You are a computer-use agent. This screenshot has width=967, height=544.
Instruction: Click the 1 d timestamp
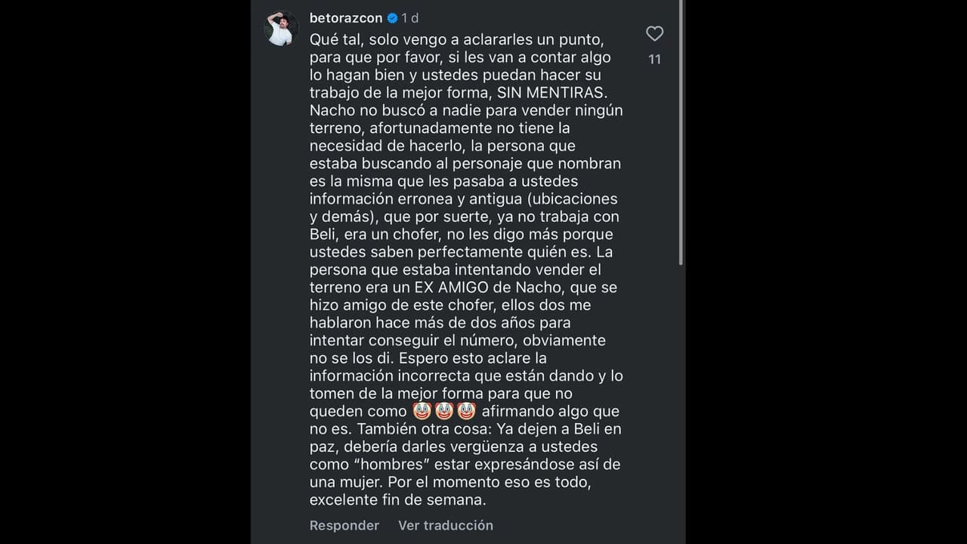[x=408, y=17]
